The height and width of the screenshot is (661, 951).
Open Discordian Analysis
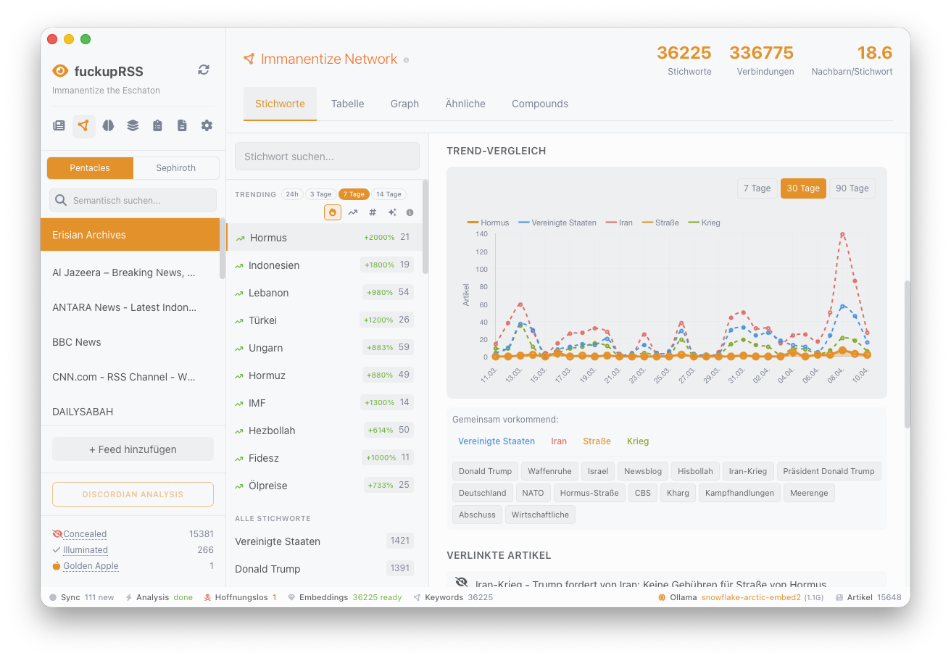133,494
